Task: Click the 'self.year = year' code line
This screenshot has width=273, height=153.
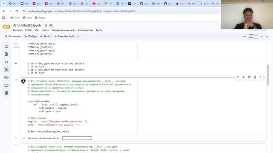Action: pyautogui.click(x=50, y=111)
